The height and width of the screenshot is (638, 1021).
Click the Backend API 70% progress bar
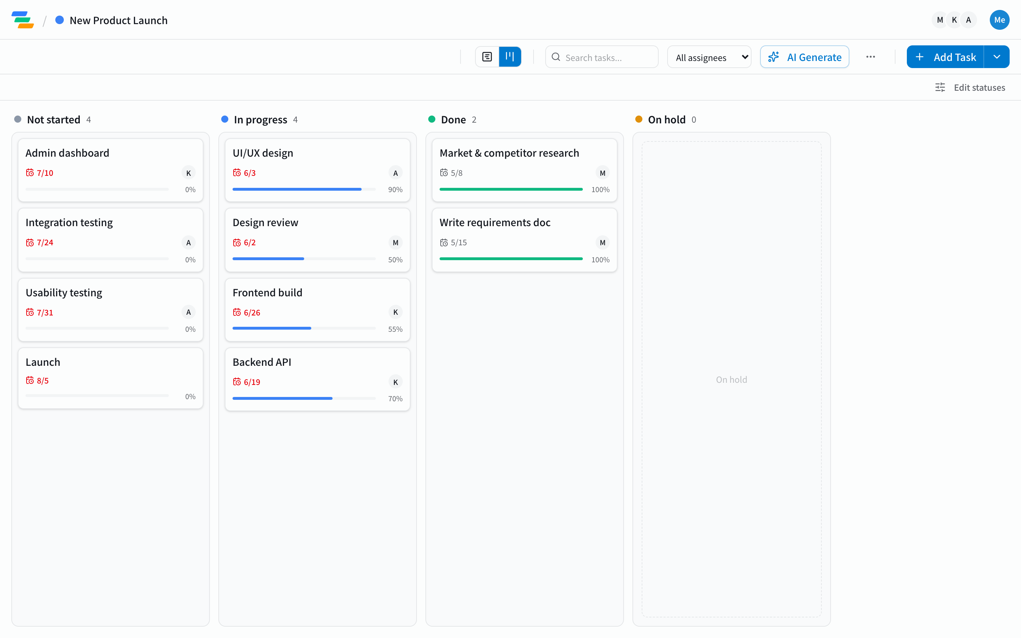coord(304,398)
